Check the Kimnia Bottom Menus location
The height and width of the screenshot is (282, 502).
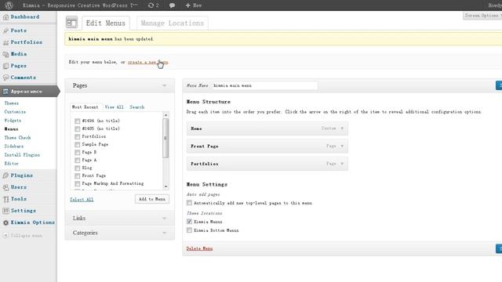click(x=189, y=230)
